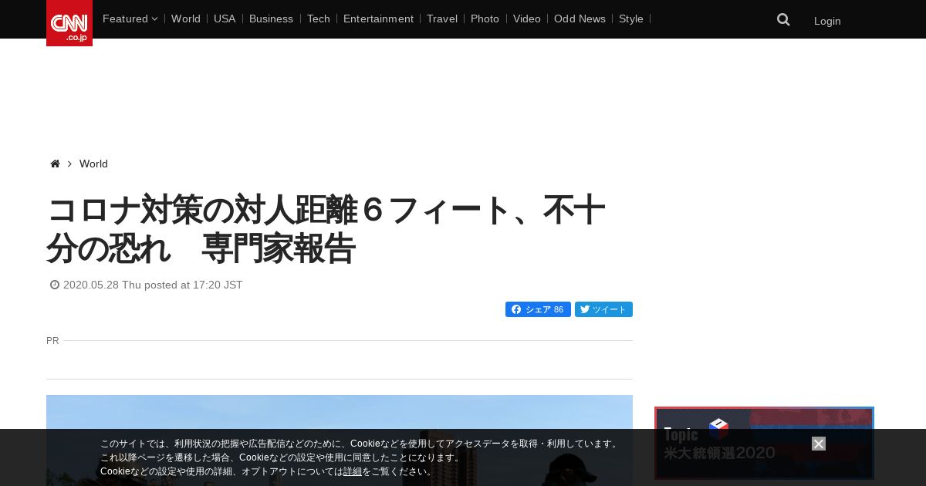The image size is (926, 486).
Task: Navigate to the Travel section
Action: (x=442, y=19)
